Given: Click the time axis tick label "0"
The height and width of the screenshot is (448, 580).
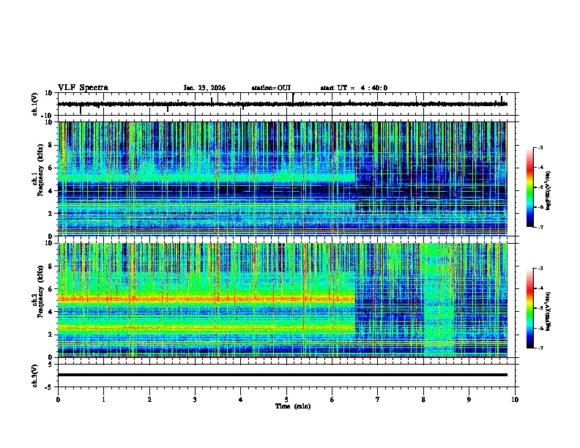Looking at the screenshot, I should click(x=58, y=400).
